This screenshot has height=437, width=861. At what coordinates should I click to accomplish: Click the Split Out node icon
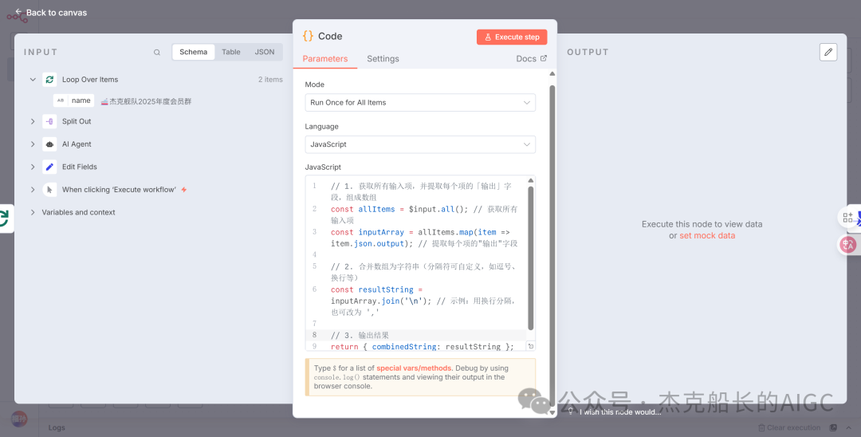[x=50, y=121]
